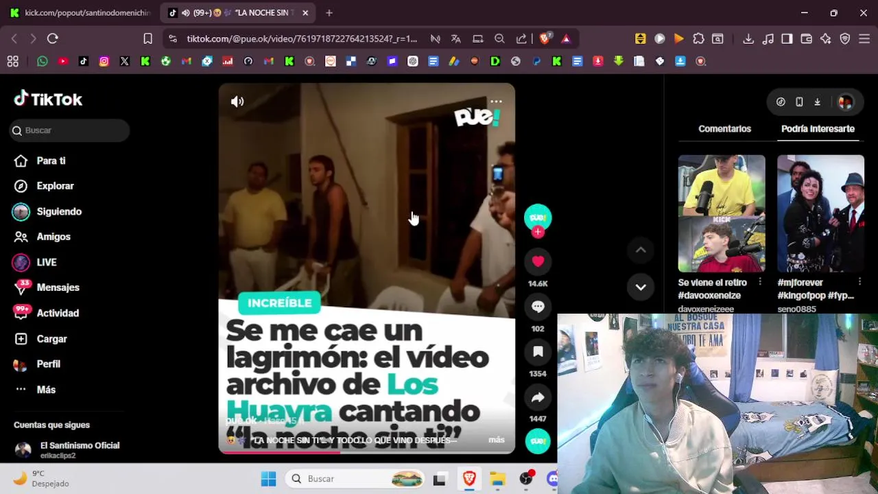Open the spinning sound disc icon
This screenshot has height=494, width=878.
tap(538, 440)
